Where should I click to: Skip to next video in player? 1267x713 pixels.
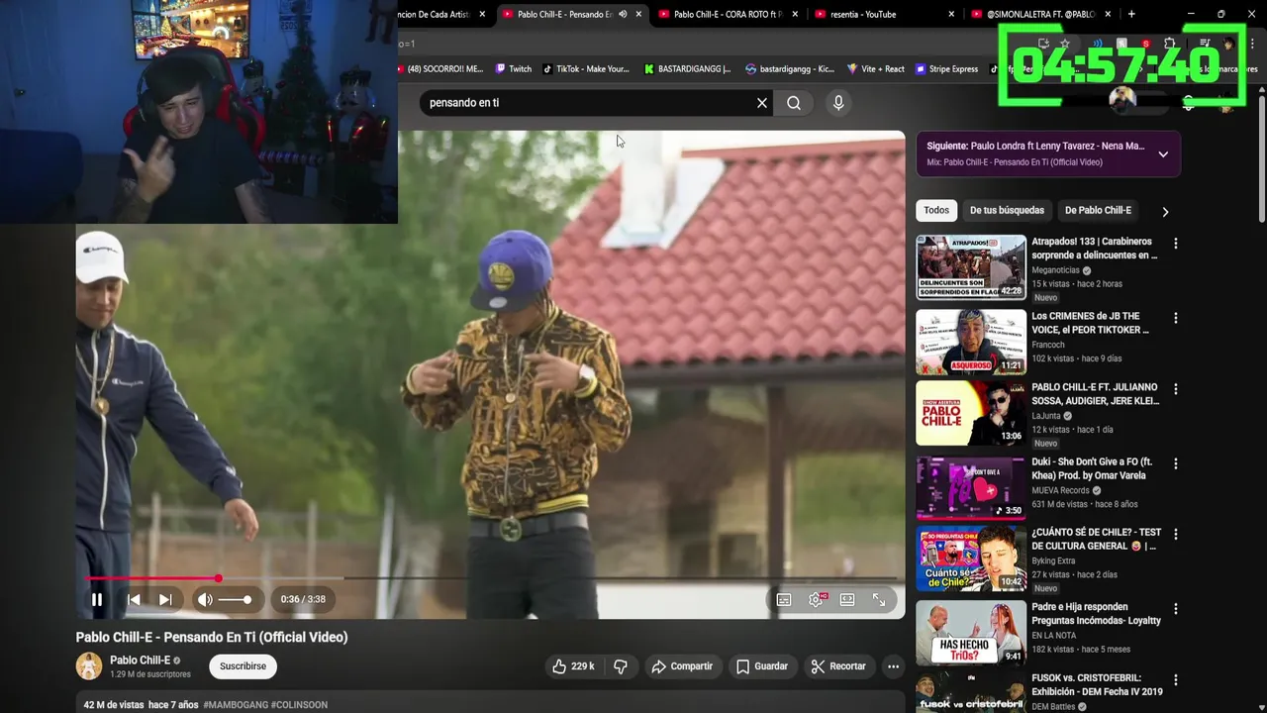point(165,599)
